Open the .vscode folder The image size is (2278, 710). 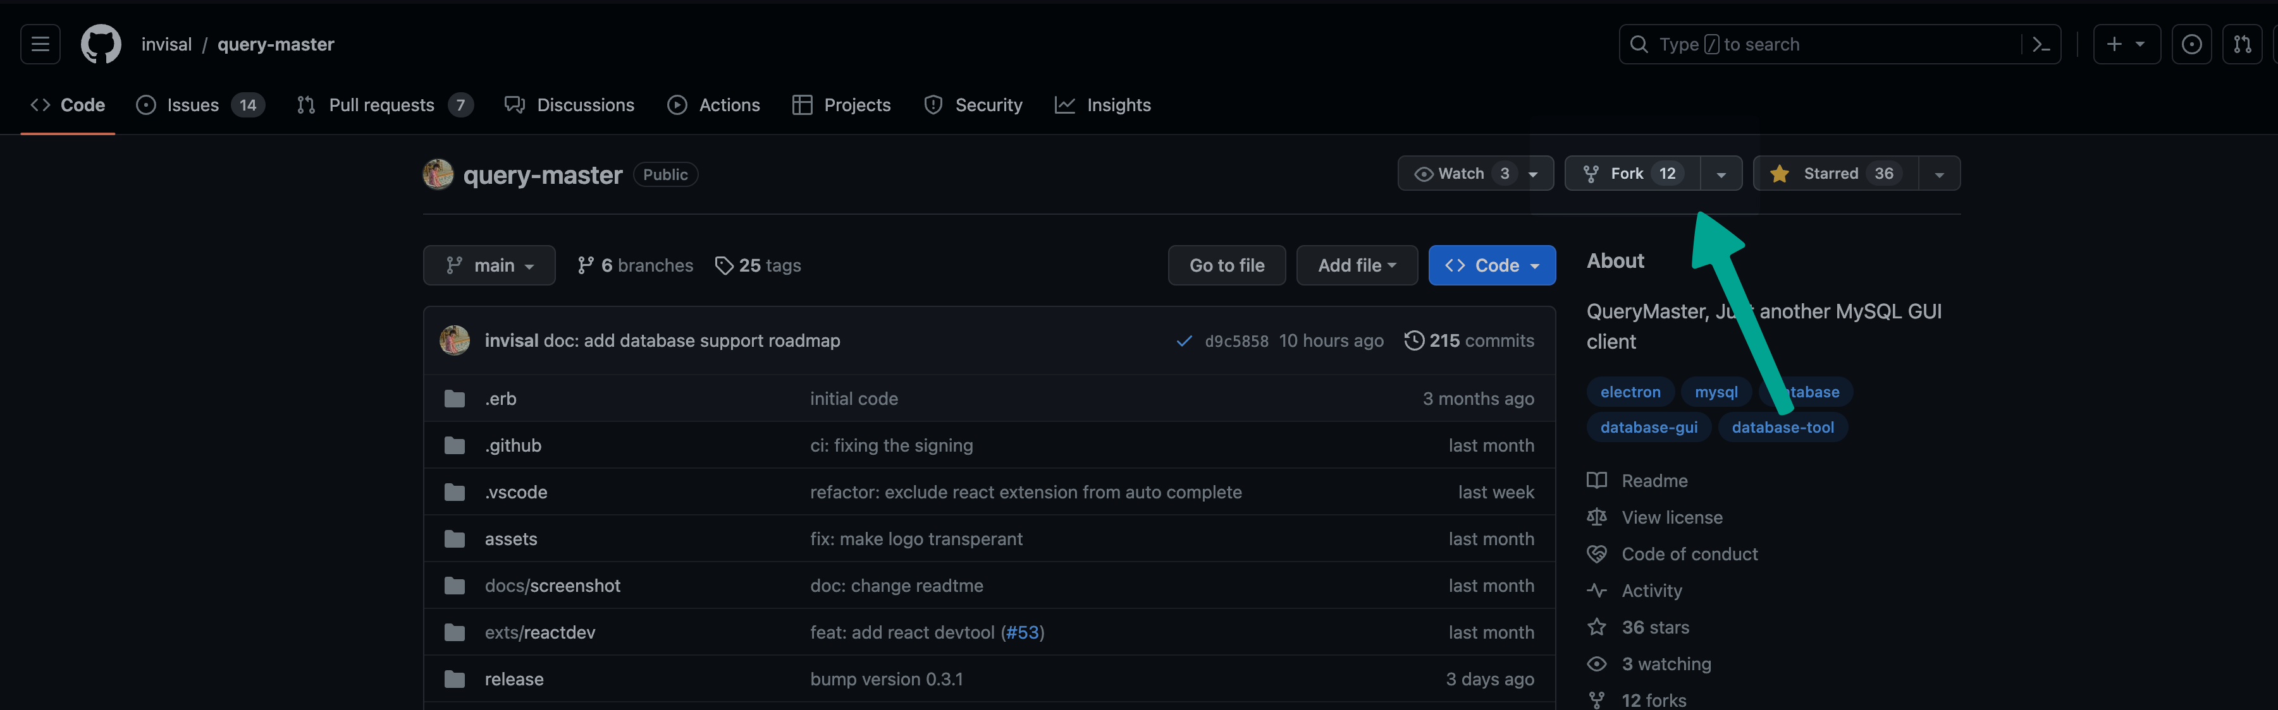(515, 492)
